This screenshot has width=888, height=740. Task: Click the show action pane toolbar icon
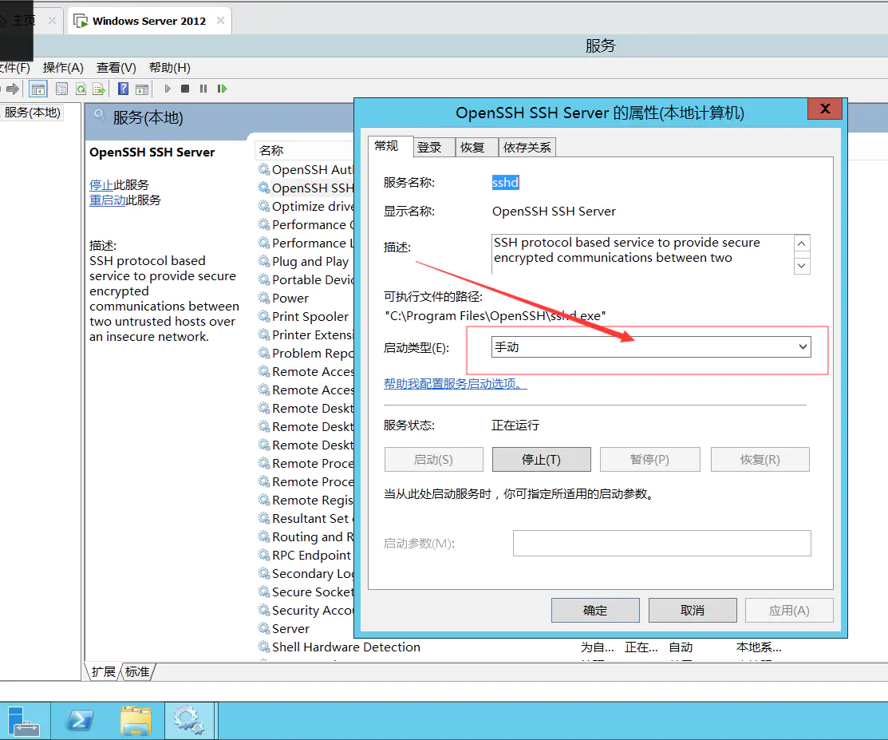(x=142, y=89)
